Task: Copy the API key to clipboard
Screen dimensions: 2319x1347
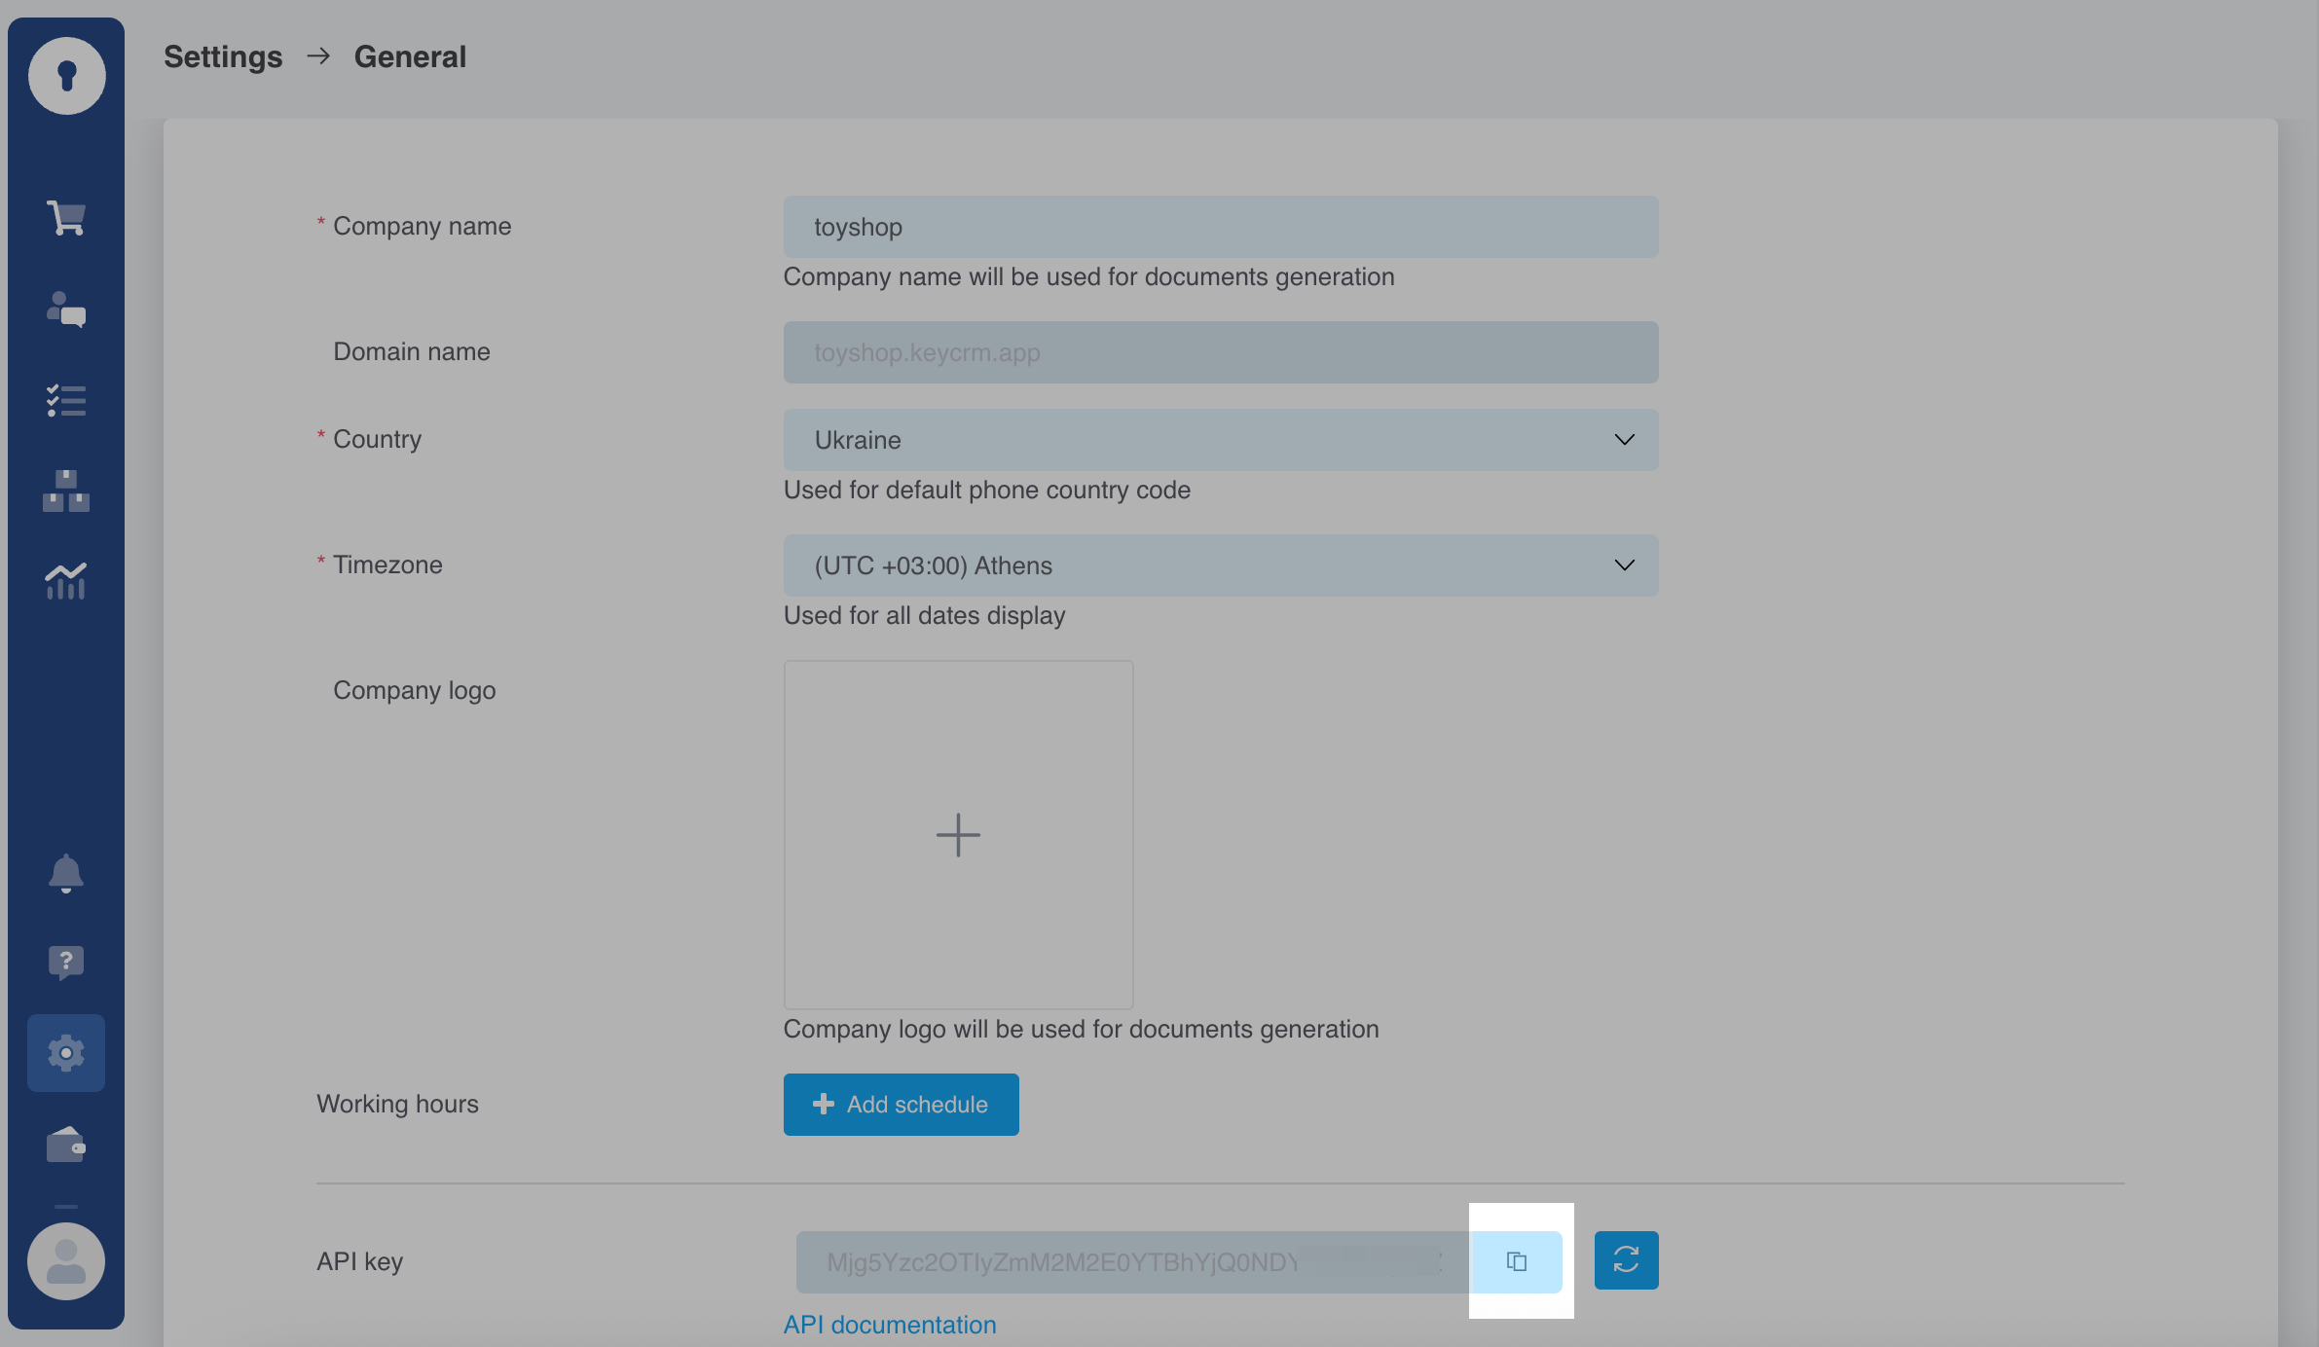Action: click(x=1516, y=1261)
